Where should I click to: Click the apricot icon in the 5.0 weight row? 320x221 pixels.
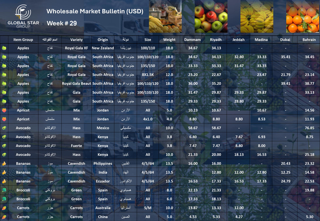click(x=4, y=110)
